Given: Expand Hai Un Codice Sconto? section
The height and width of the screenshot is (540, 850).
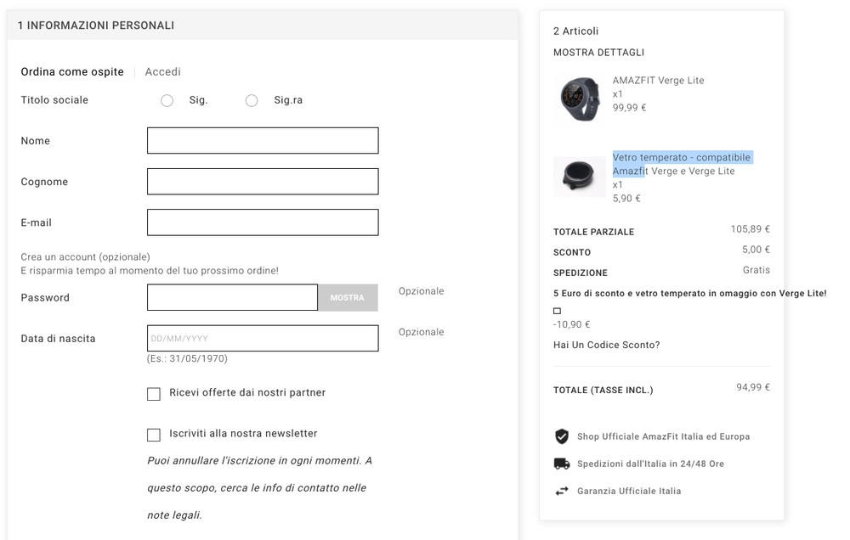Looking at the screenshot, I should point(606,345).
